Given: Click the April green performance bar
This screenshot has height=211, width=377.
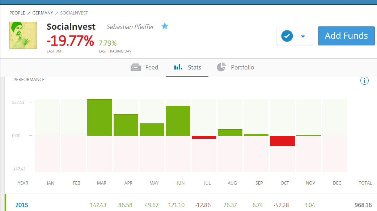Looking at the screenshot, I should pos(126,125).
